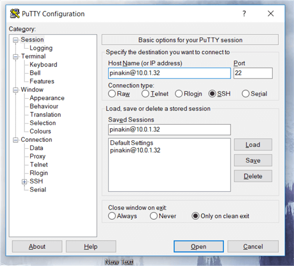Delete the selected saved session
This screenshot has width=294, height=266.
point(253,176)
